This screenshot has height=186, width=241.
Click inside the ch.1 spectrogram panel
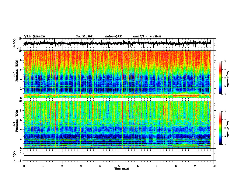point(117,74)
